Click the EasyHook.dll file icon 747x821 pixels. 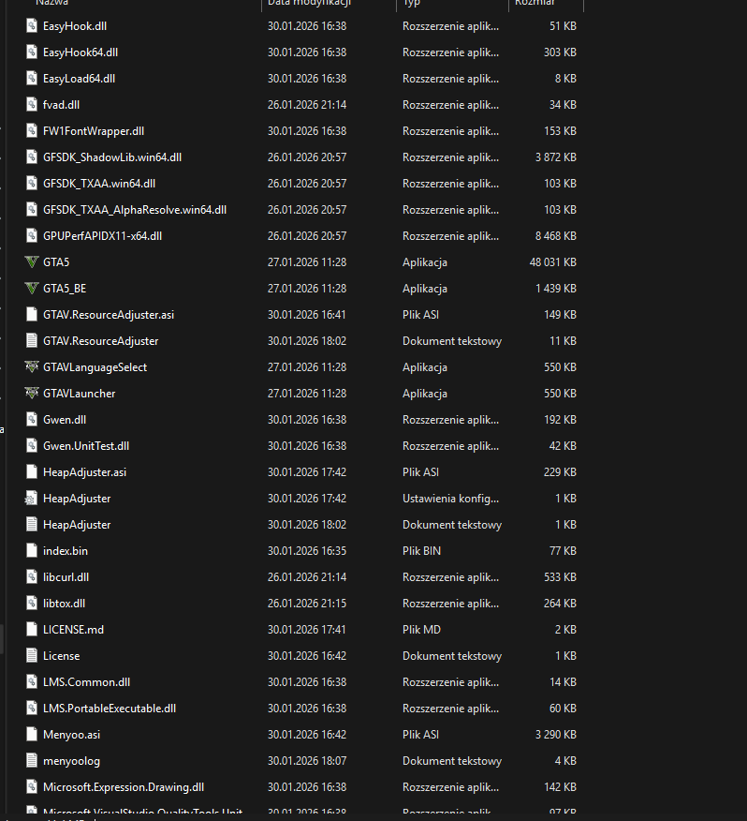click(32, 25)
